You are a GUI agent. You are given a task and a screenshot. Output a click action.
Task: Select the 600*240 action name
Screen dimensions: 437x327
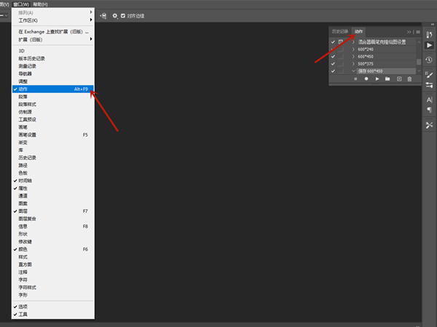tap(366, 49)
